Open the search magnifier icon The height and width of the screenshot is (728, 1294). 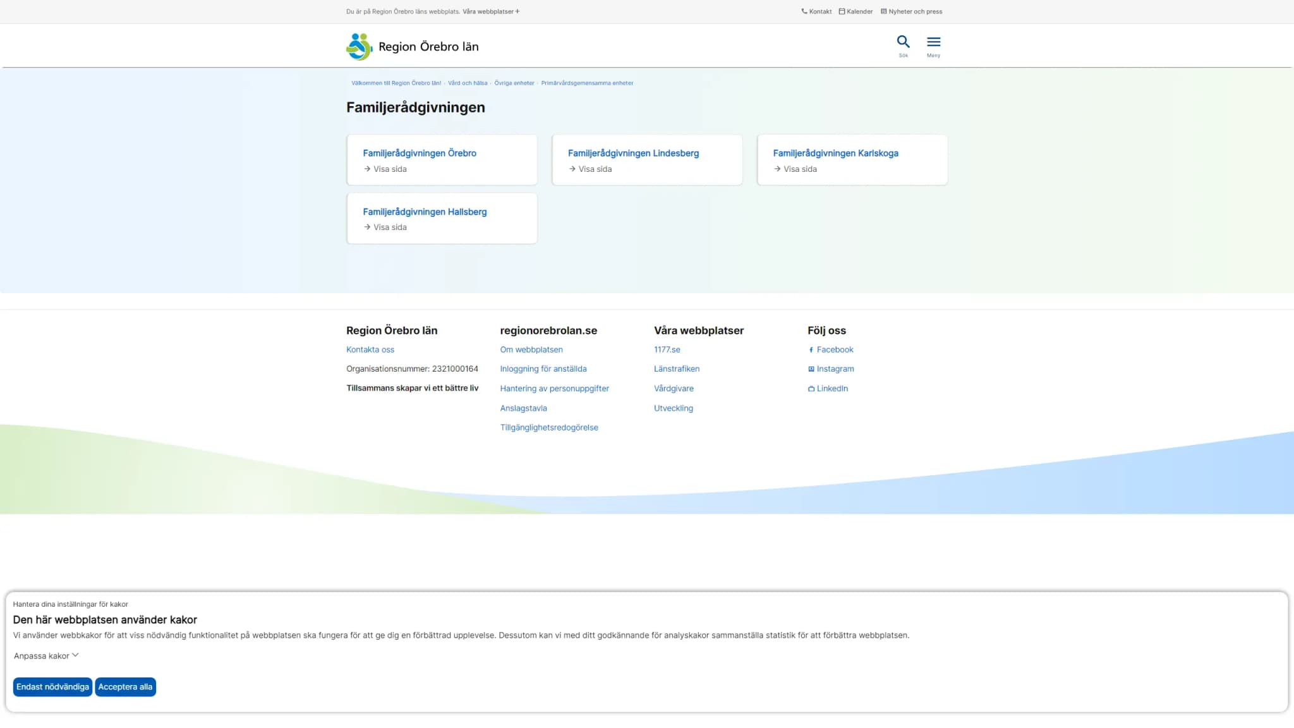pyautogui.click(x=903, y=42)
